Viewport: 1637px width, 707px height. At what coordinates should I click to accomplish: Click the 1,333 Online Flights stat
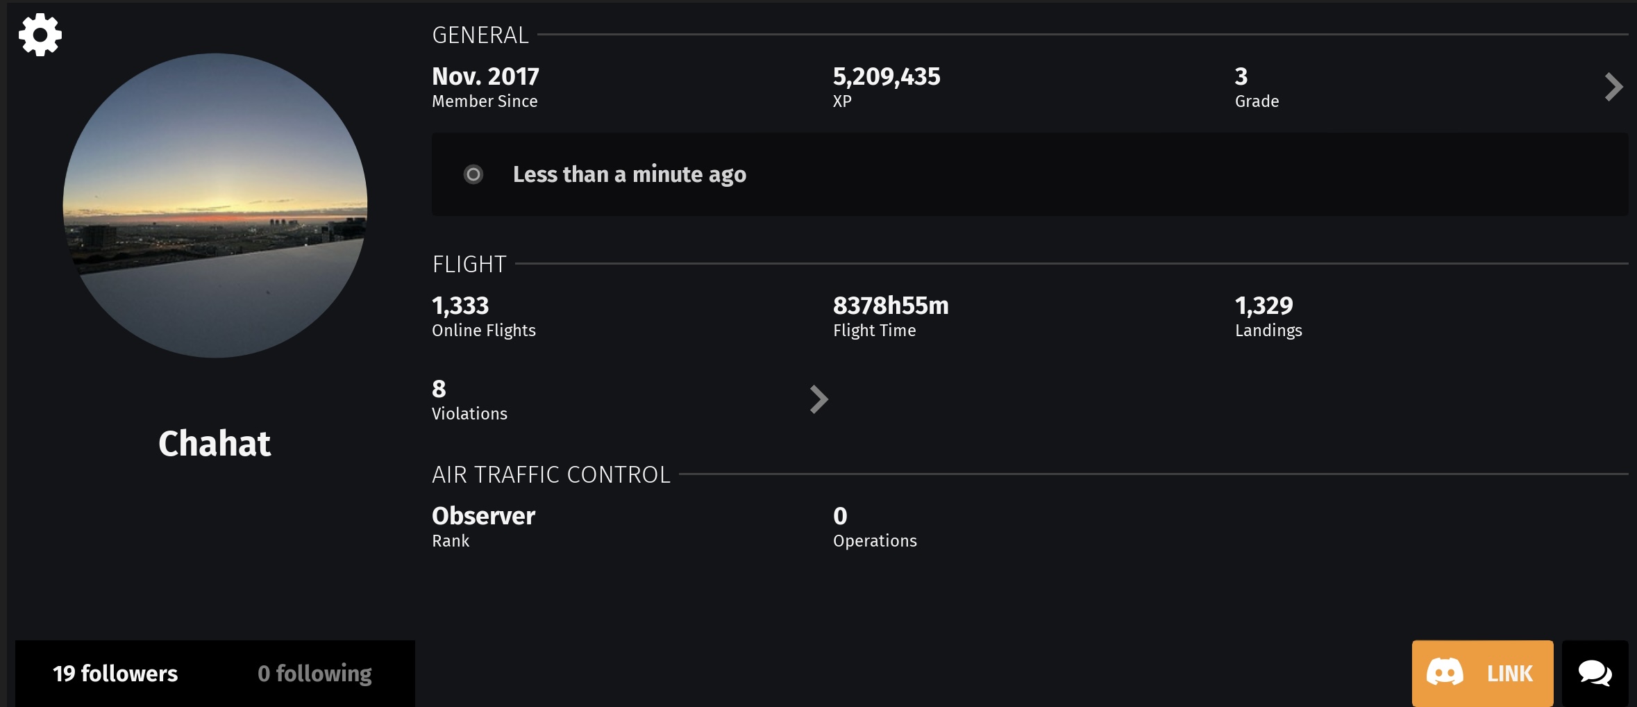tap(484, 317)
